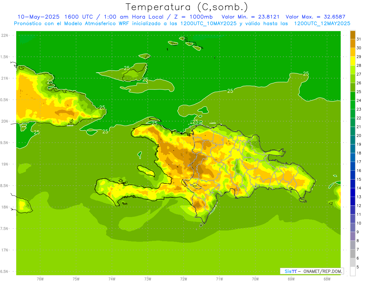Click the 73W longitude axis label
This screenshot has width=367, height=283.
[x=148, y=279]
